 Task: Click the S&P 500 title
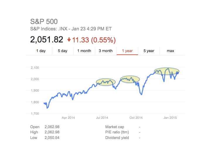pyautogui.click(x=44, y=21)
